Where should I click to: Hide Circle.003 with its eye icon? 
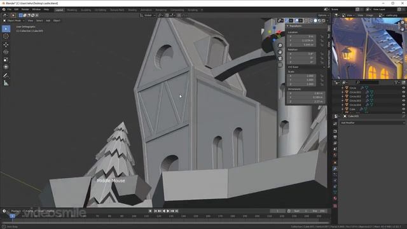[403, 101]
